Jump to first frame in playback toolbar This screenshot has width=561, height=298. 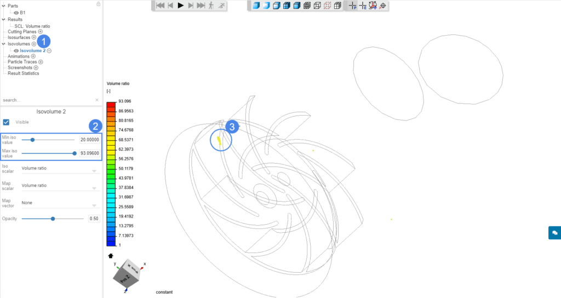(161, 5)
